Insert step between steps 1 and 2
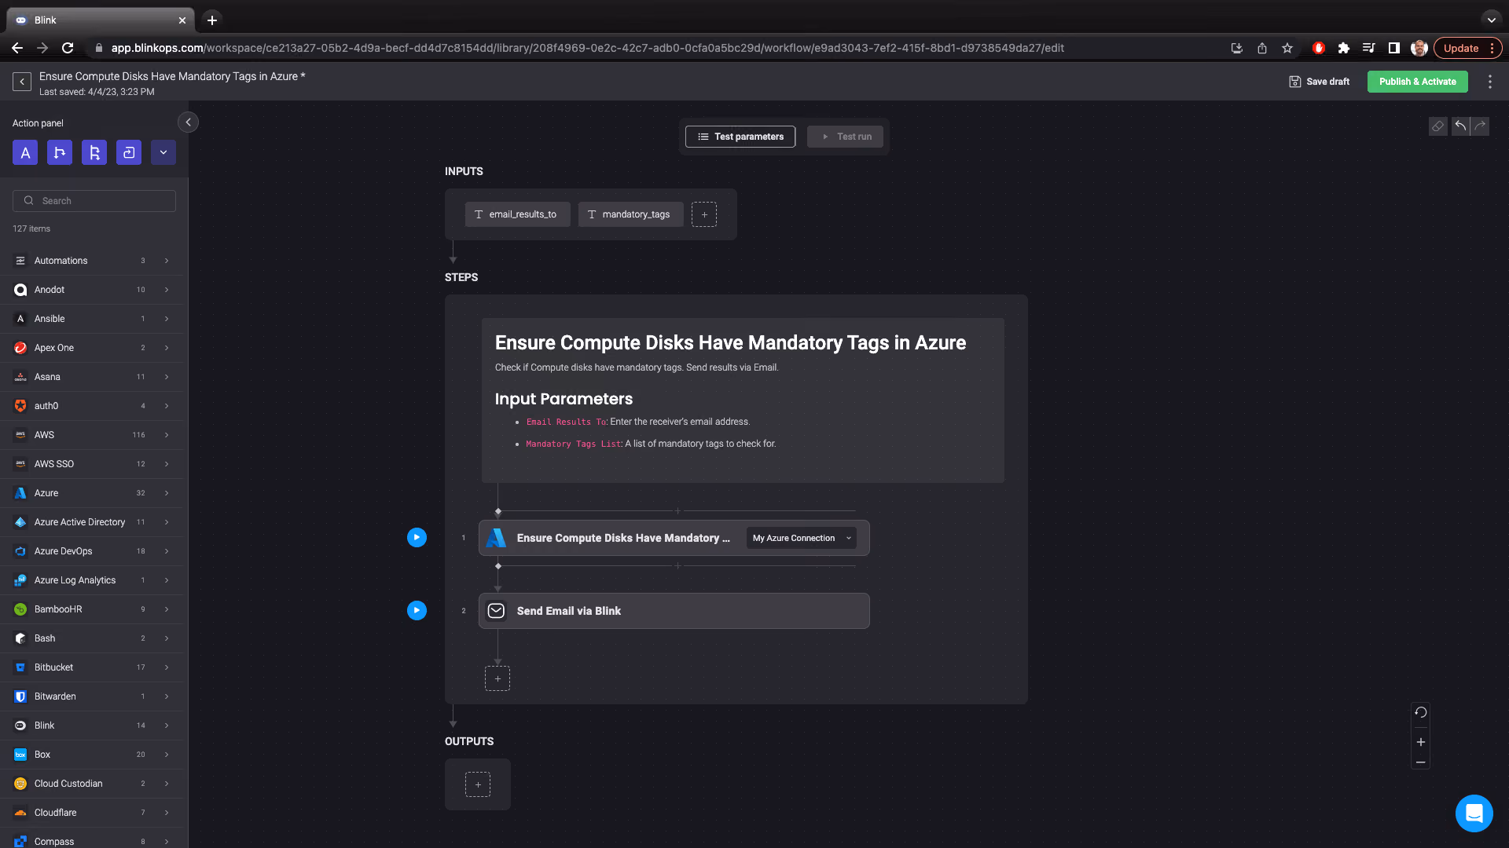Viewport: 1509px width, 848px height. [x=677, y=566]
